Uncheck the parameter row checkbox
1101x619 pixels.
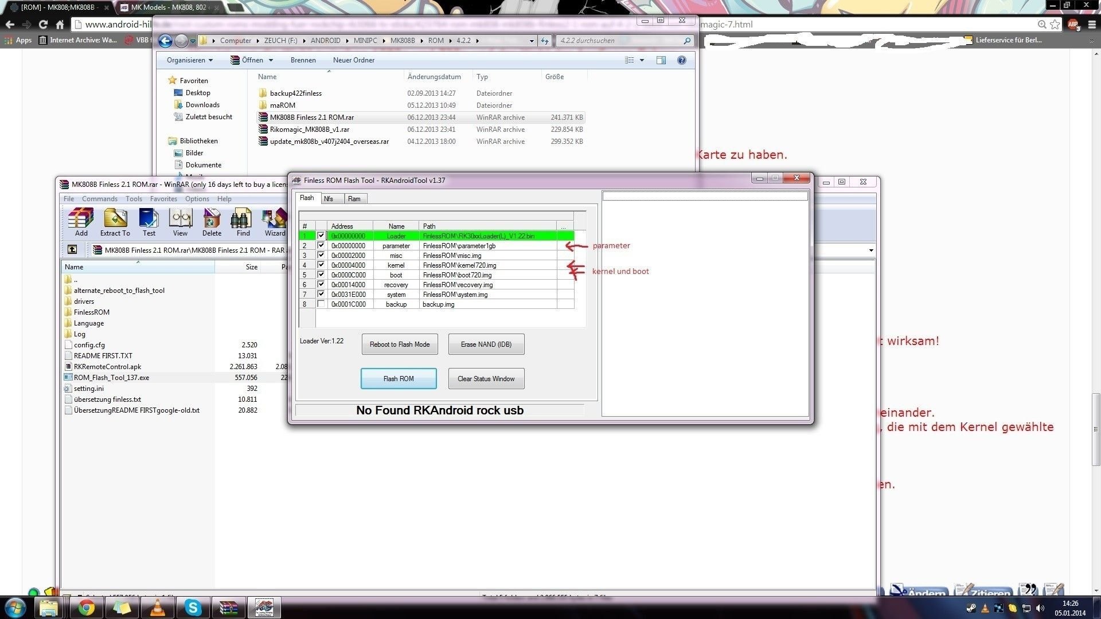click(x=321, y=245)
